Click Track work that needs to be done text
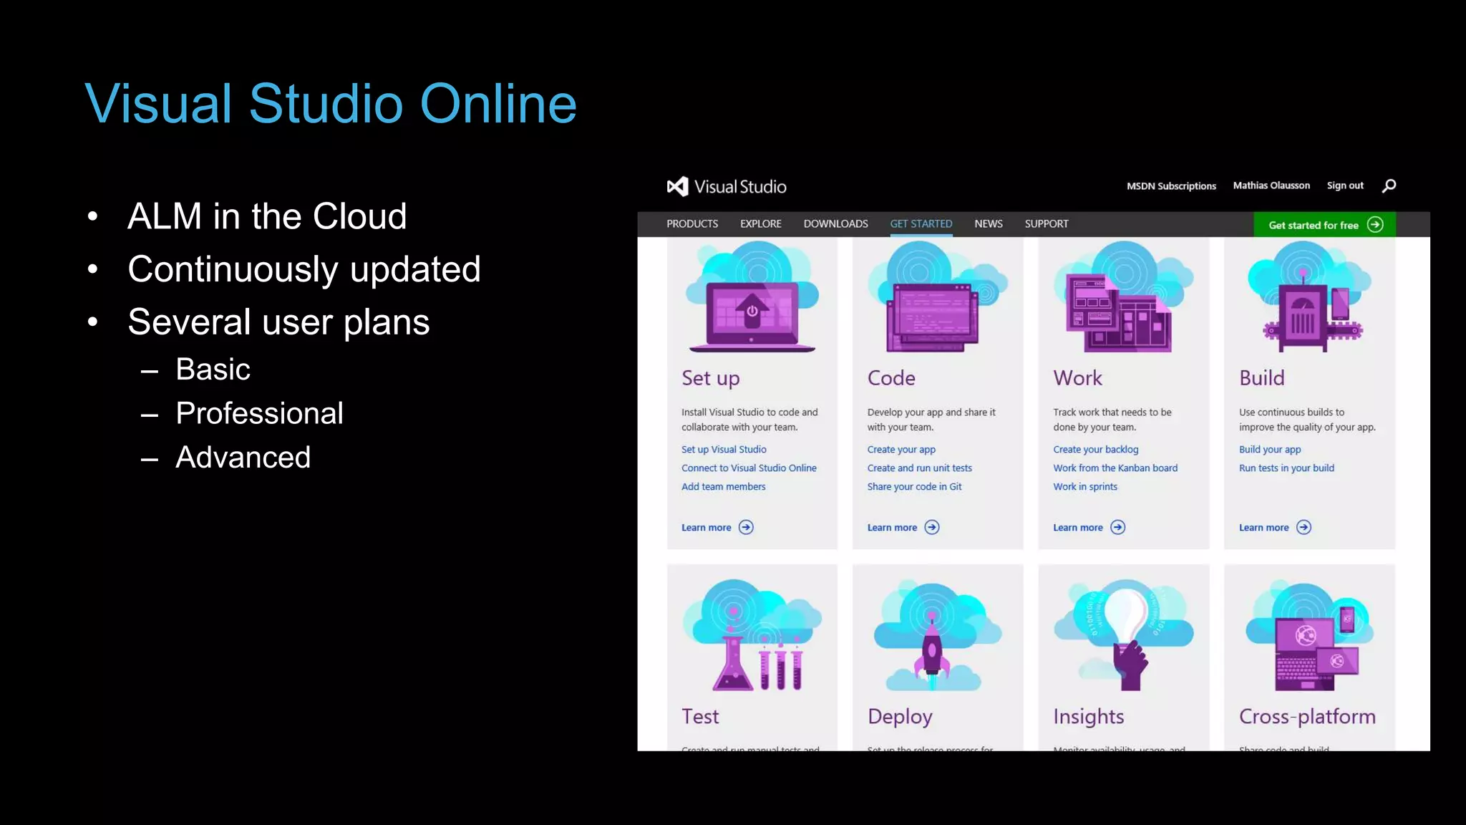This screenshot has height=825, width=1466. [x=1112, y=420]
